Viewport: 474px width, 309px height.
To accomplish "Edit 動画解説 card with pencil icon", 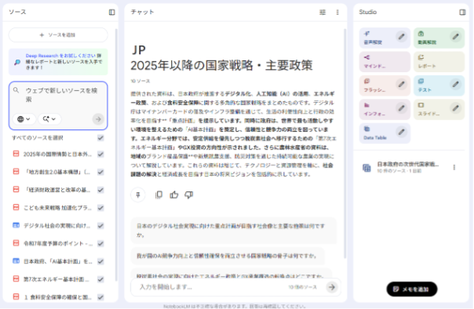I will (455, 37).
